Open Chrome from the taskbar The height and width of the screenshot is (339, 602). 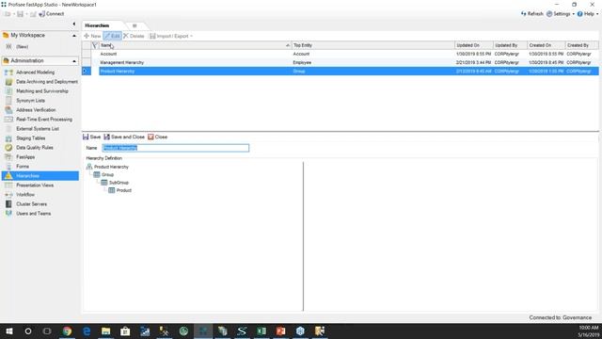click(67, 331)
